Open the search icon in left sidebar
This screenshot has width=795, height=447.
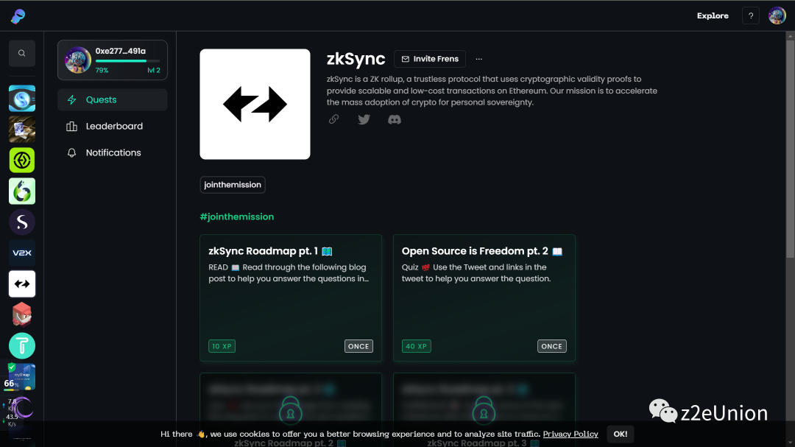pyautogui.click(x=22, y=53)
